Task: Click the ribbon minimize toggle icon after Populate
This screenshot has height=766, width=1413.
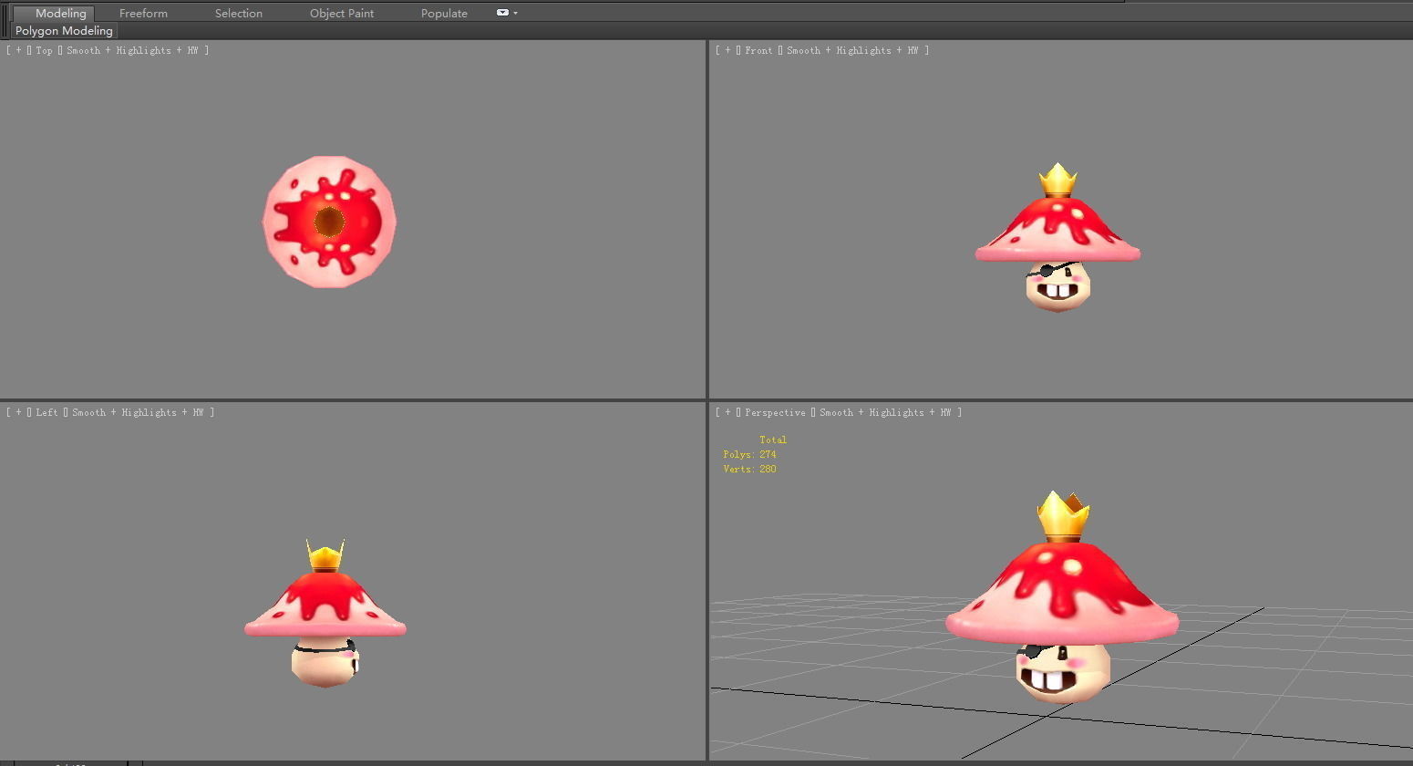Action: 502,13
